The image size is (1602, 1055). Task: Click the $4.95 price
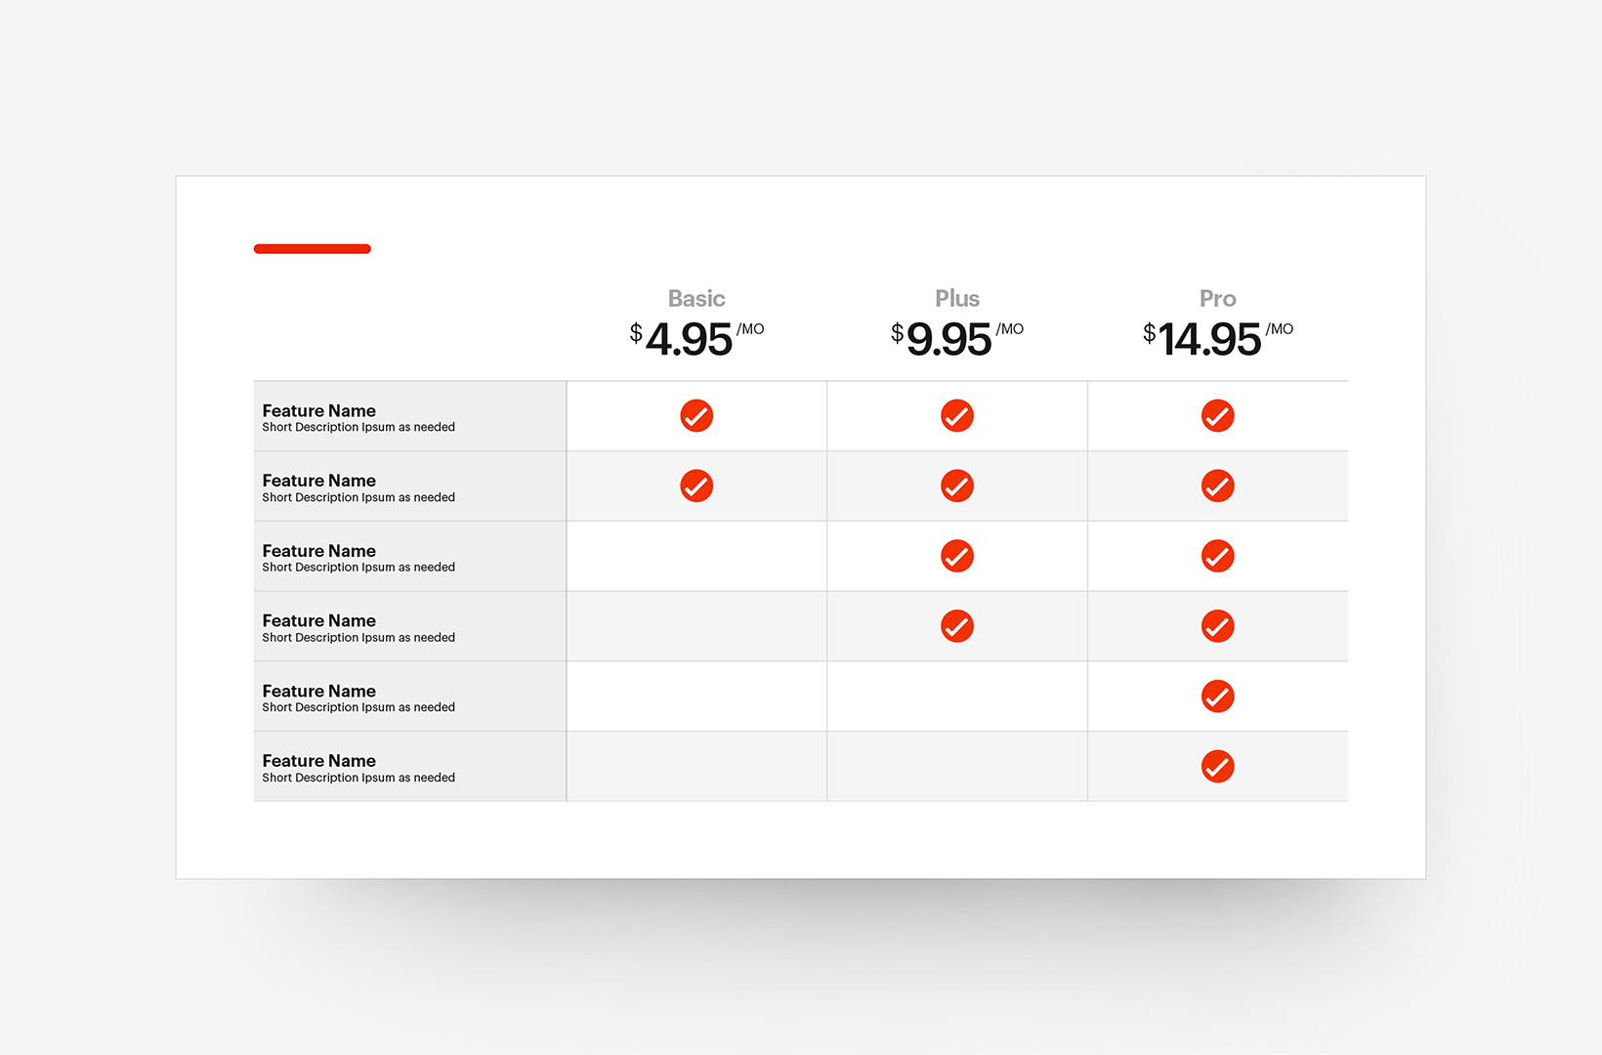[681, 339]
